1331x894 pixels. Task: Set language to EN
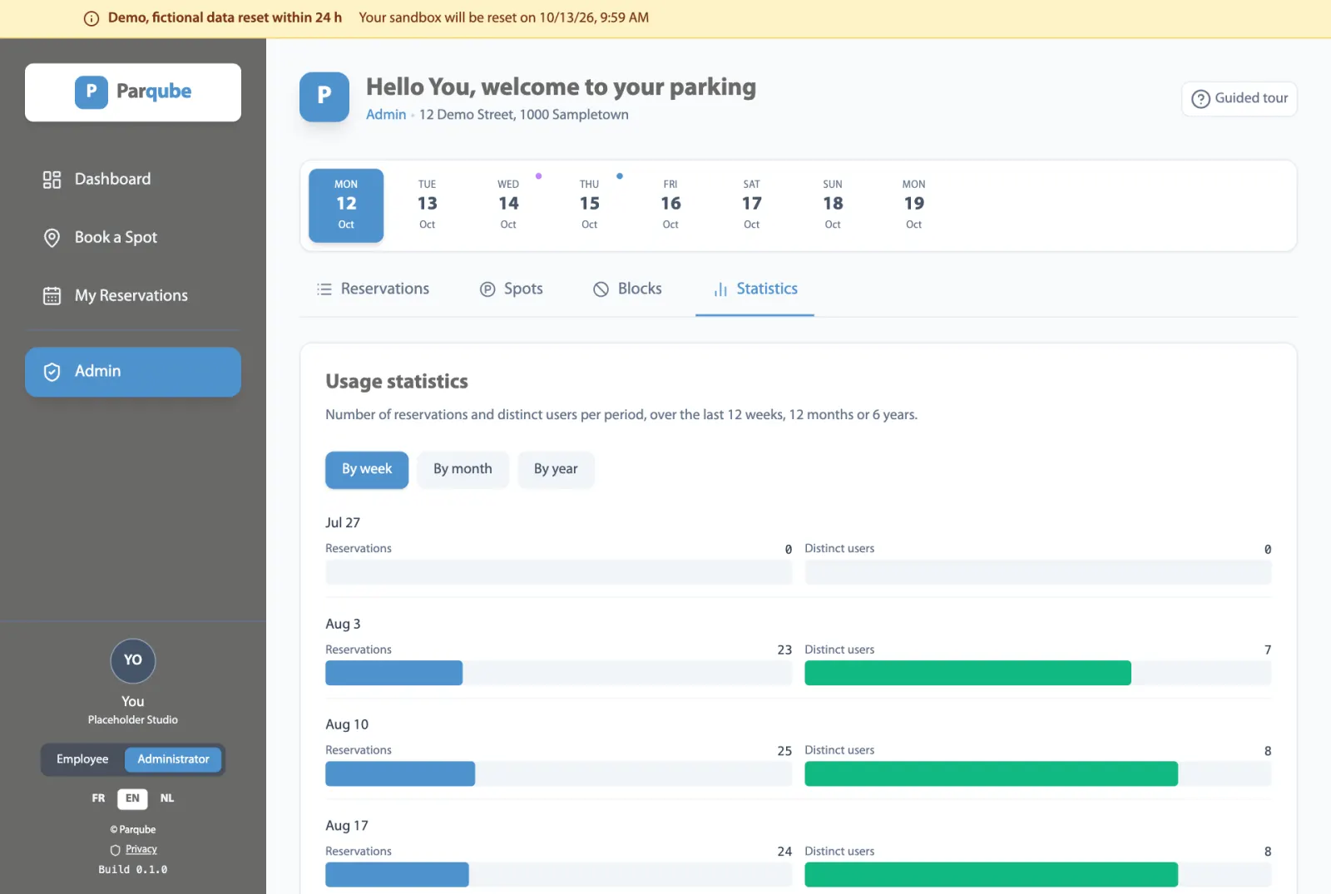point(132,798)
